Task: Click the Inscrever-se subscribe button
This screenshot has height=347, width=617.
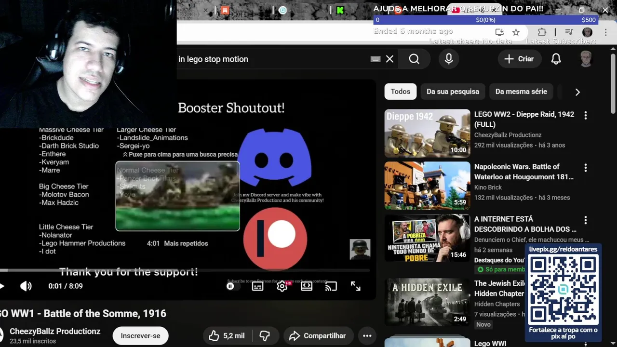Action: pos(140,335)
